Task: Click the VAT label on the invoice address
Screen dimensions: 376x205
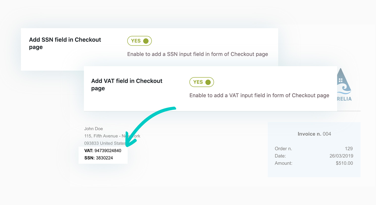Action: point(89,150)
